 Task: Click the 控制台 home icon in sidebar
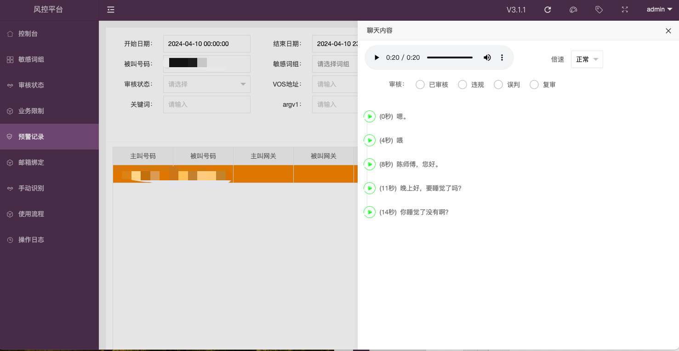point(10,34)
